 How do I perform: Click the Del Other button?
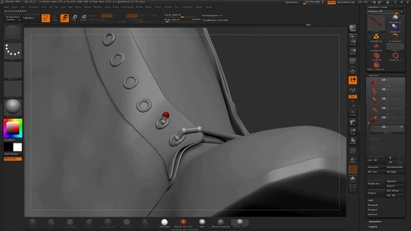(x=395, y=191)
